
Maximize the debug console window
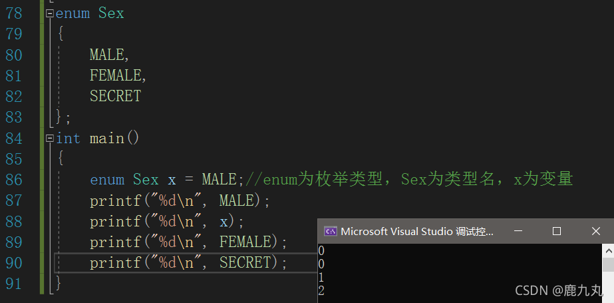coord(556,231)
